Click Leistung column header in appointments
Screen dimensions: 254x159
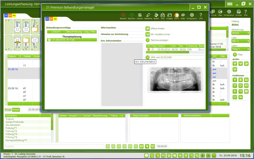pyautogui.click(x=192, y=46)
